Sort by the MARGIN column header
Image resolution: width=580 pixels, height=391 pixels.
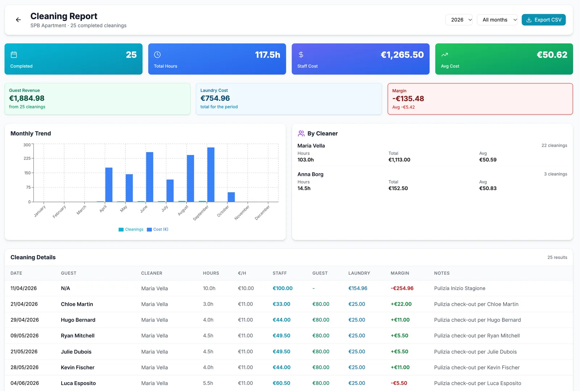(400, 273)
